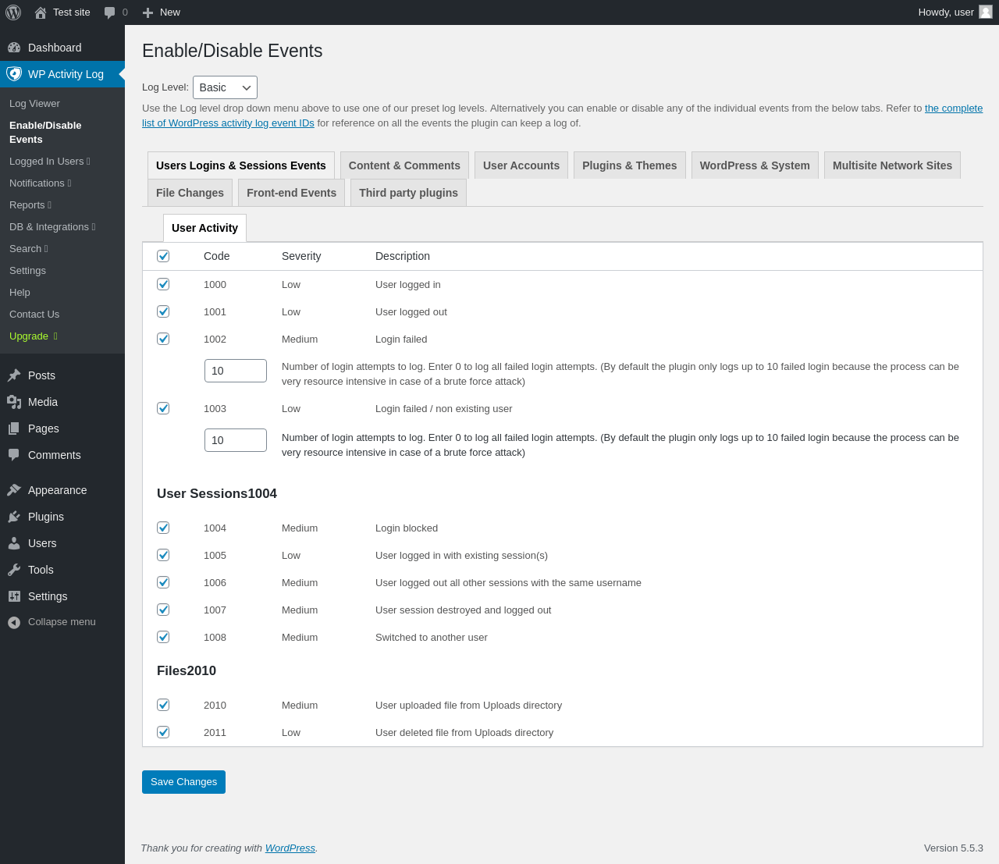The width and height of the screenshot is (999, 864).
Task: Open the comments bubble icon in admin bar
Action: (110, 12)
